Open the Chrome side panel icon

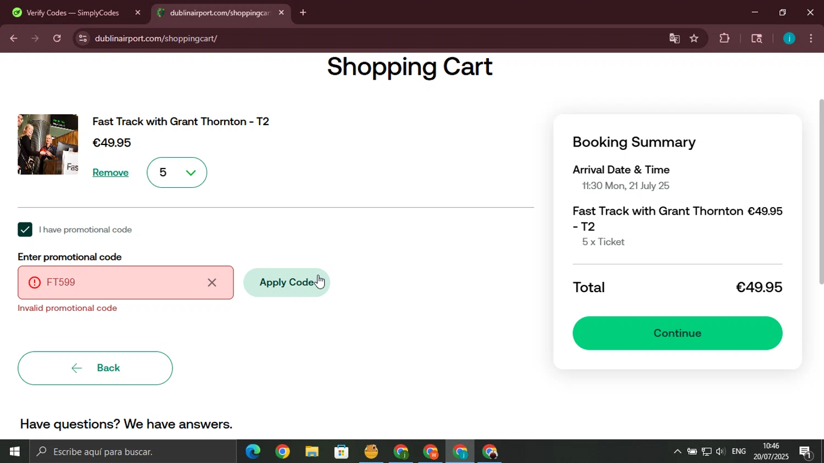click(756, 38)
